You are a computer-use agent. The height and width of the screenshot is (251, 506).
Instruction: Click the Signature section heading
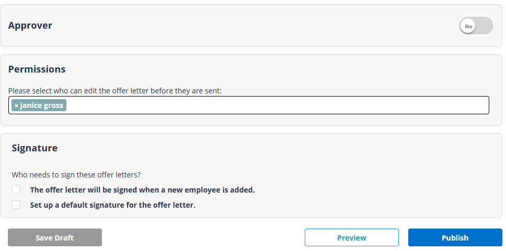pyautogui.click(x=34, y=148)
